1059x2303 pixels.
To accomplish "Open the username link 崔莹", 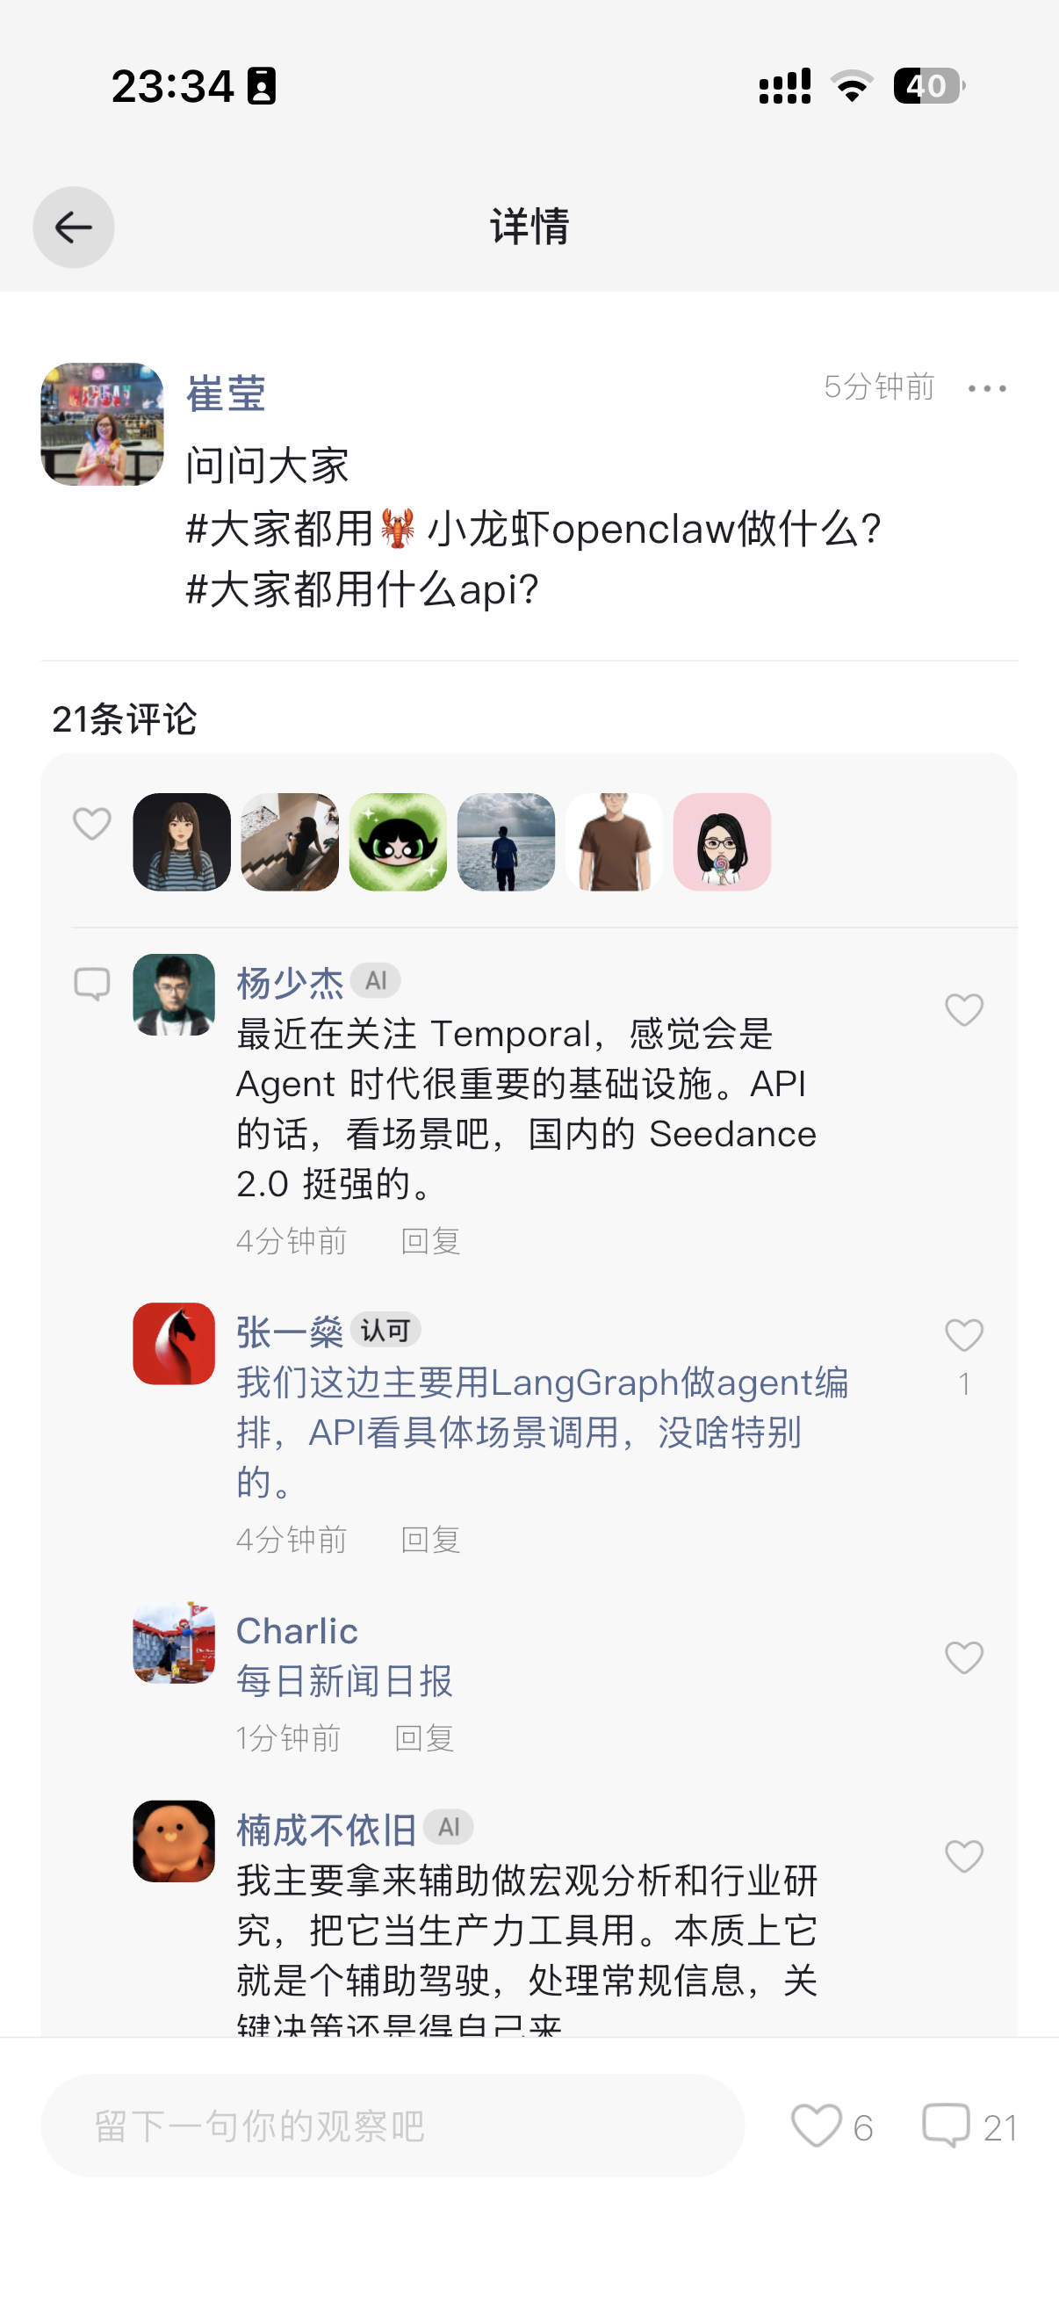I will pos(225,393).
